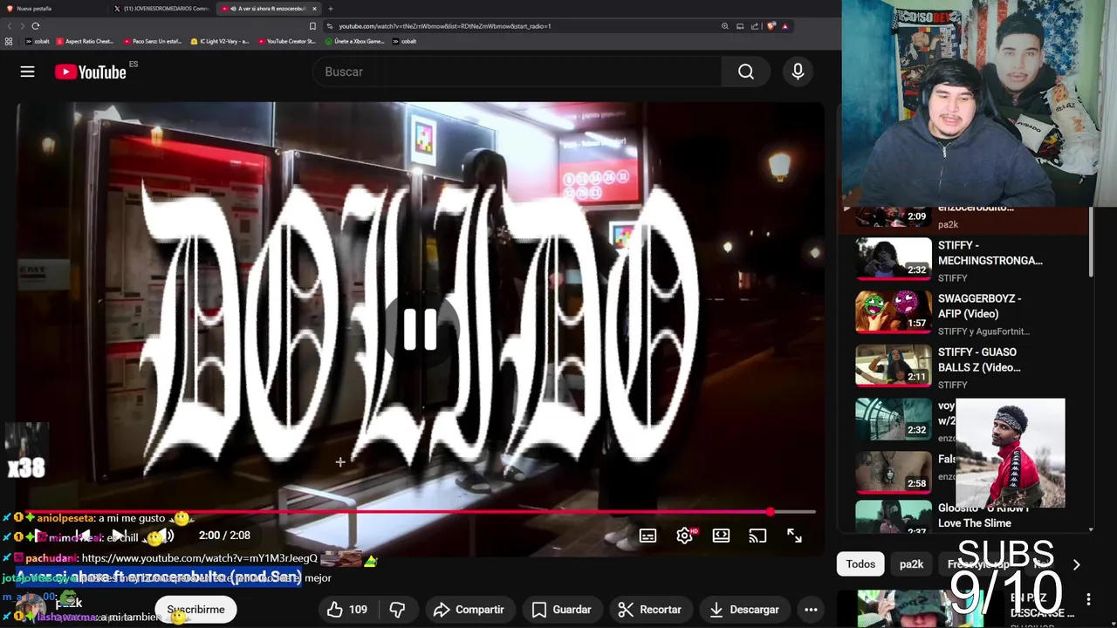Screen dimensions: 1117x628
Task: Start voice search with the microphone icon
Action: [798, 72]
